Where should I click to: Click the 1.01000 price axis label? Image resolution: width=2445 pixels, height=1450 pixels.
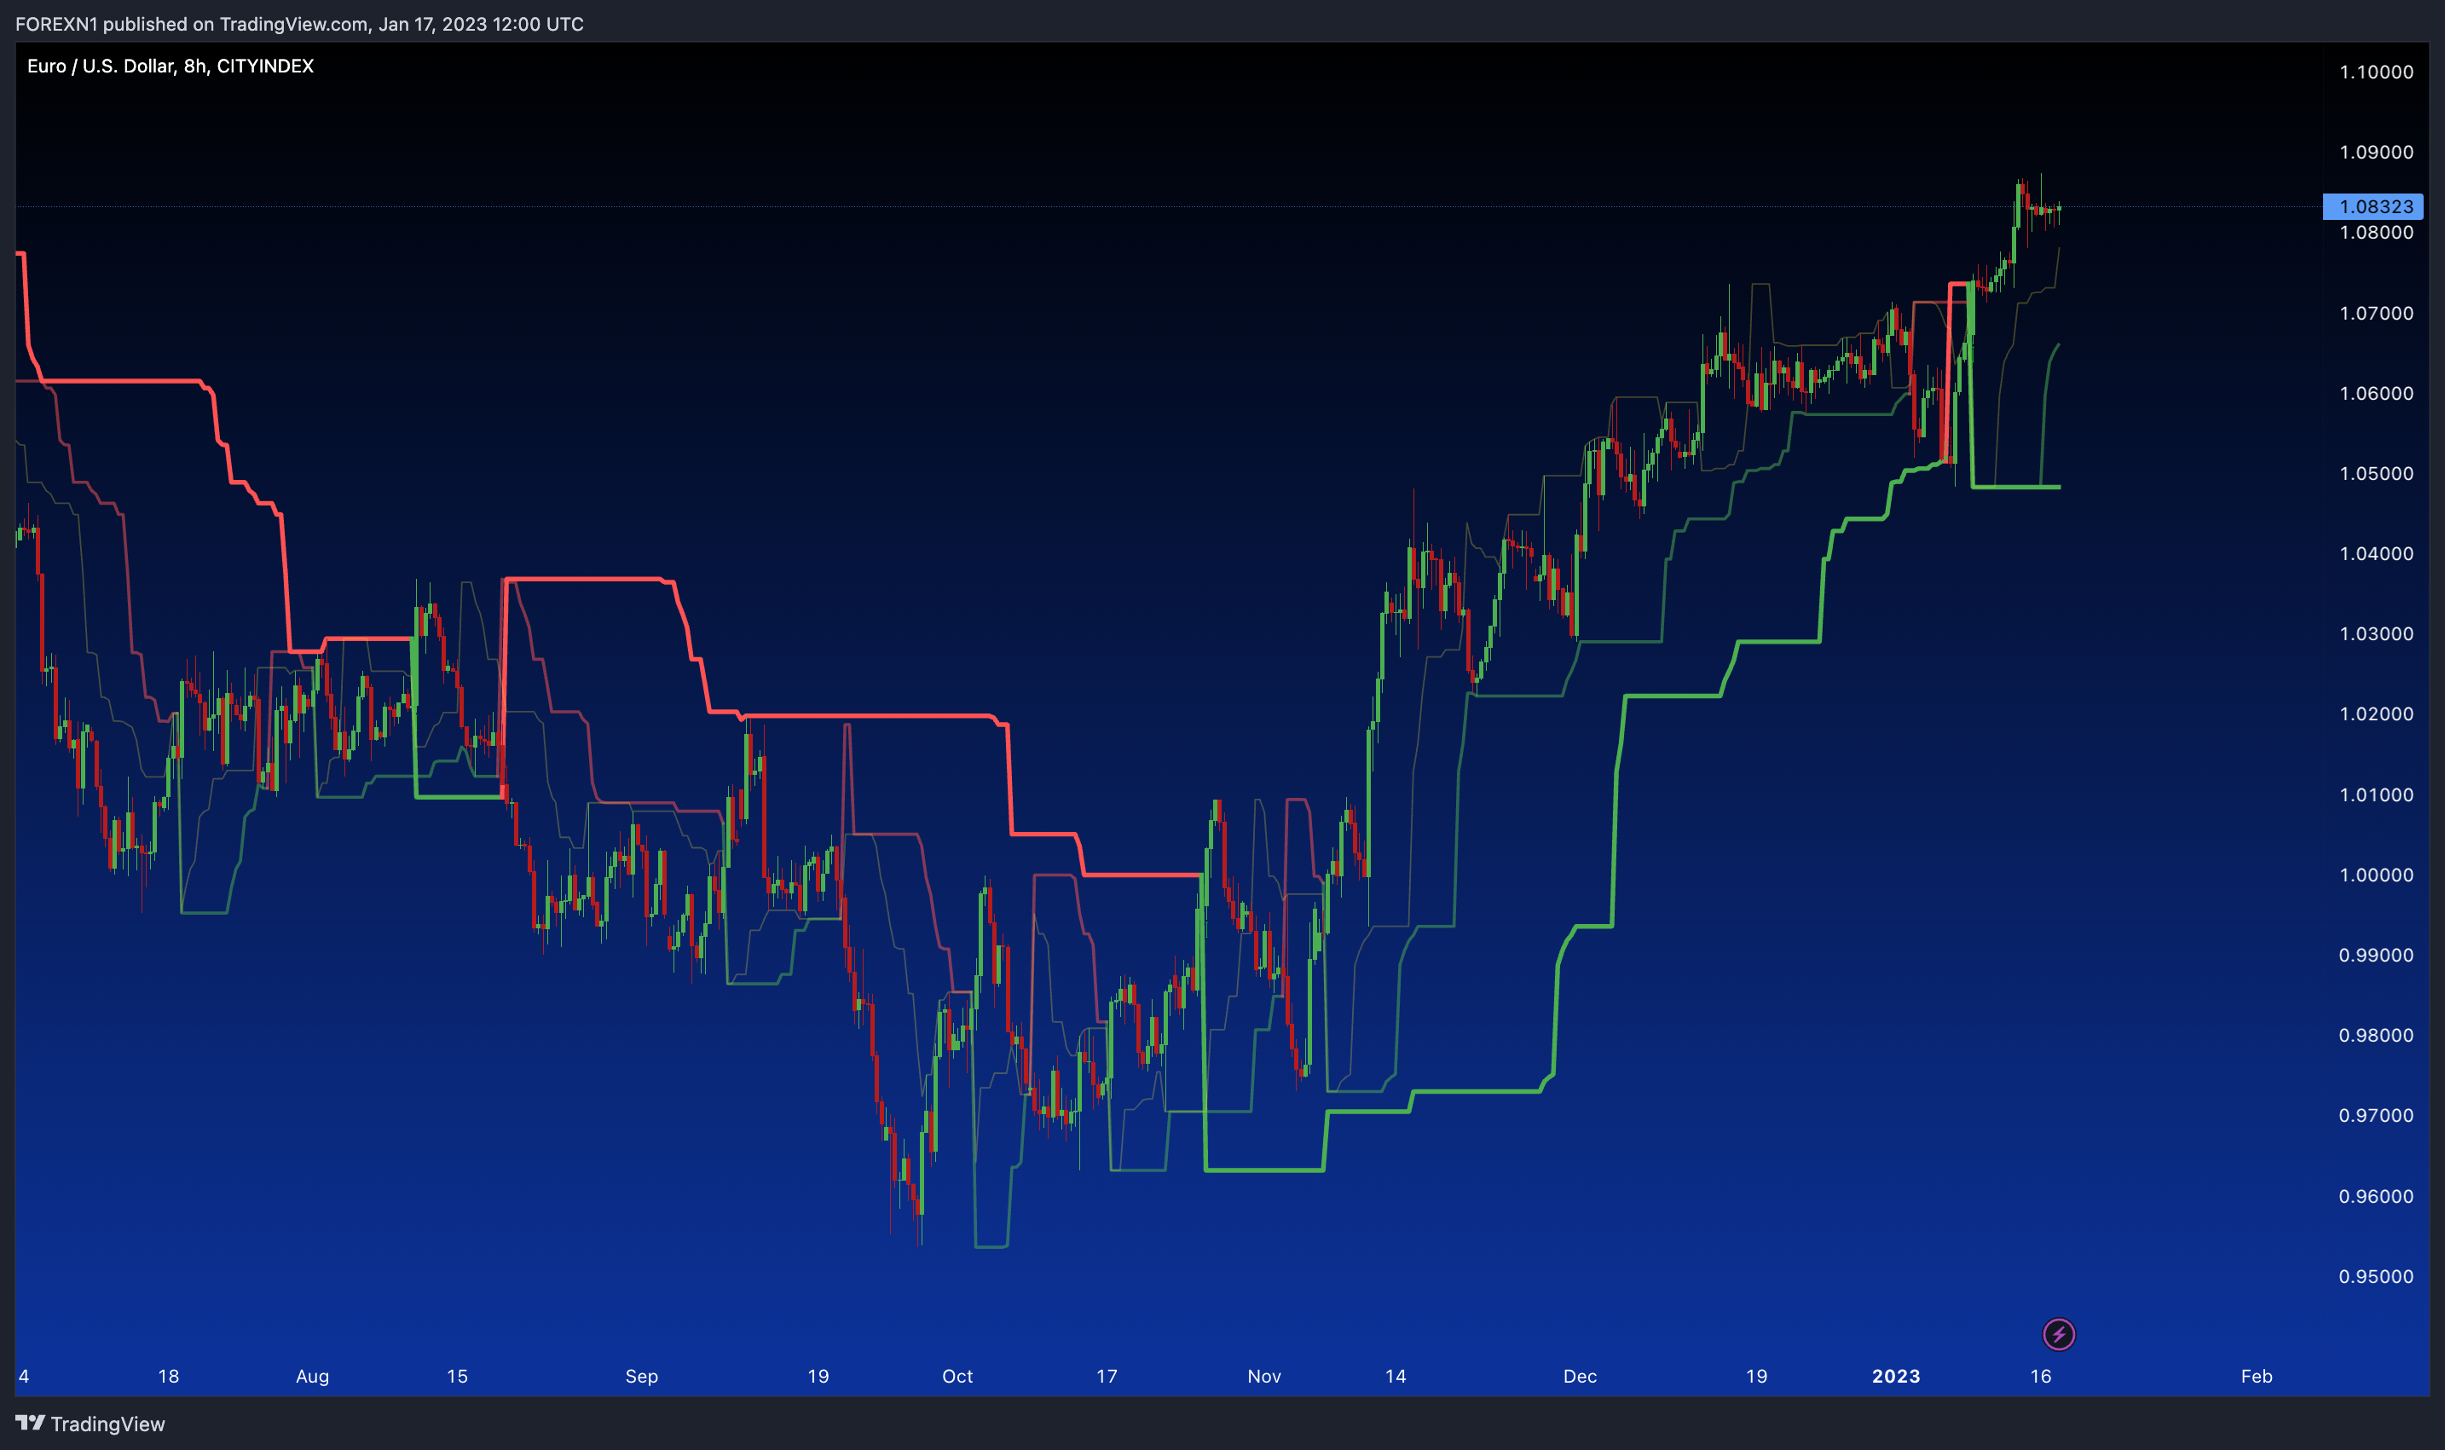(x=2376, y=794)
